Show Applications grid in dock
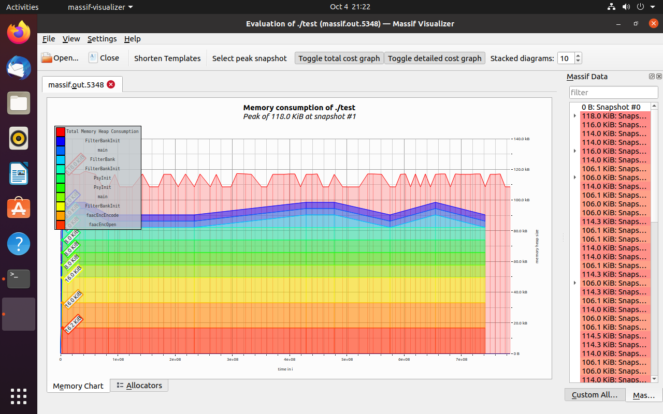Image resolution: width=663 pixels, height=414 pixels. [x=19, y=396]
